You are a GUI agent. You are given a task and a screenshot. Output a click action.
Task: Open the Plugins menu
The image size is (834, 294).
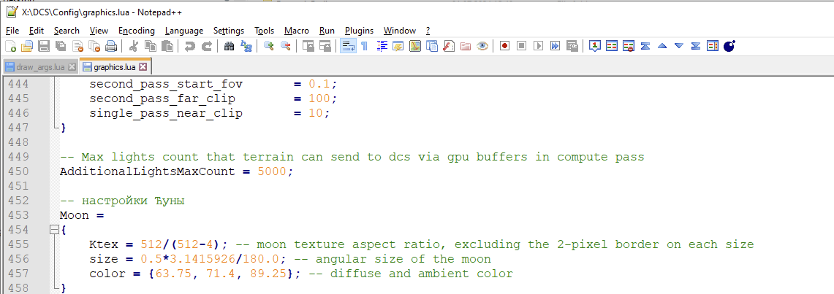coord(359,30)
